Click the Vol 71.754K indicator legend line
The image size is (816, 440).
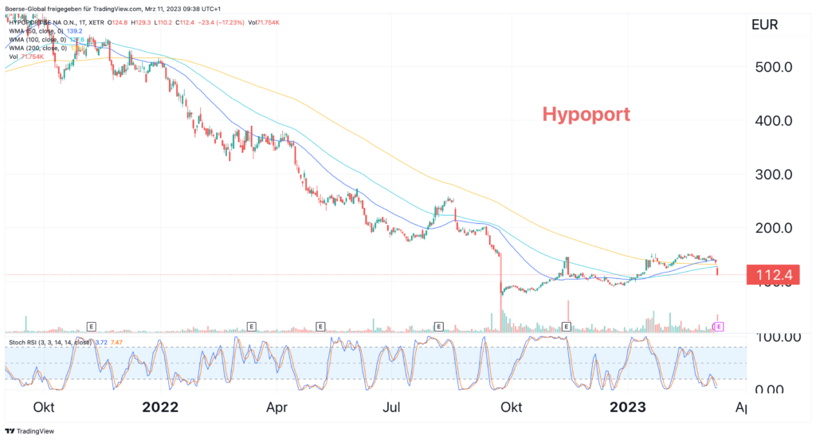coord(26,57)
